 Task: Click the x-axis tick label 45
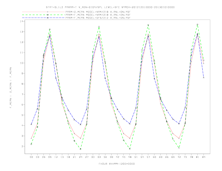point(124,157)
